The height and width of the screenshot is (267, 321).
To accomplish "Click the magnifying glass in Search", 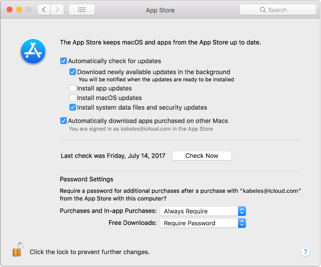I will point(263,10).
